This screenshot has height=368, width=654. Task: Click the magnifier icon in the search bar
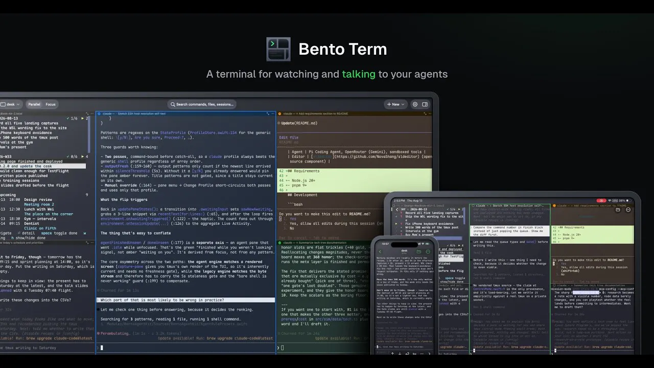[173, 104]
